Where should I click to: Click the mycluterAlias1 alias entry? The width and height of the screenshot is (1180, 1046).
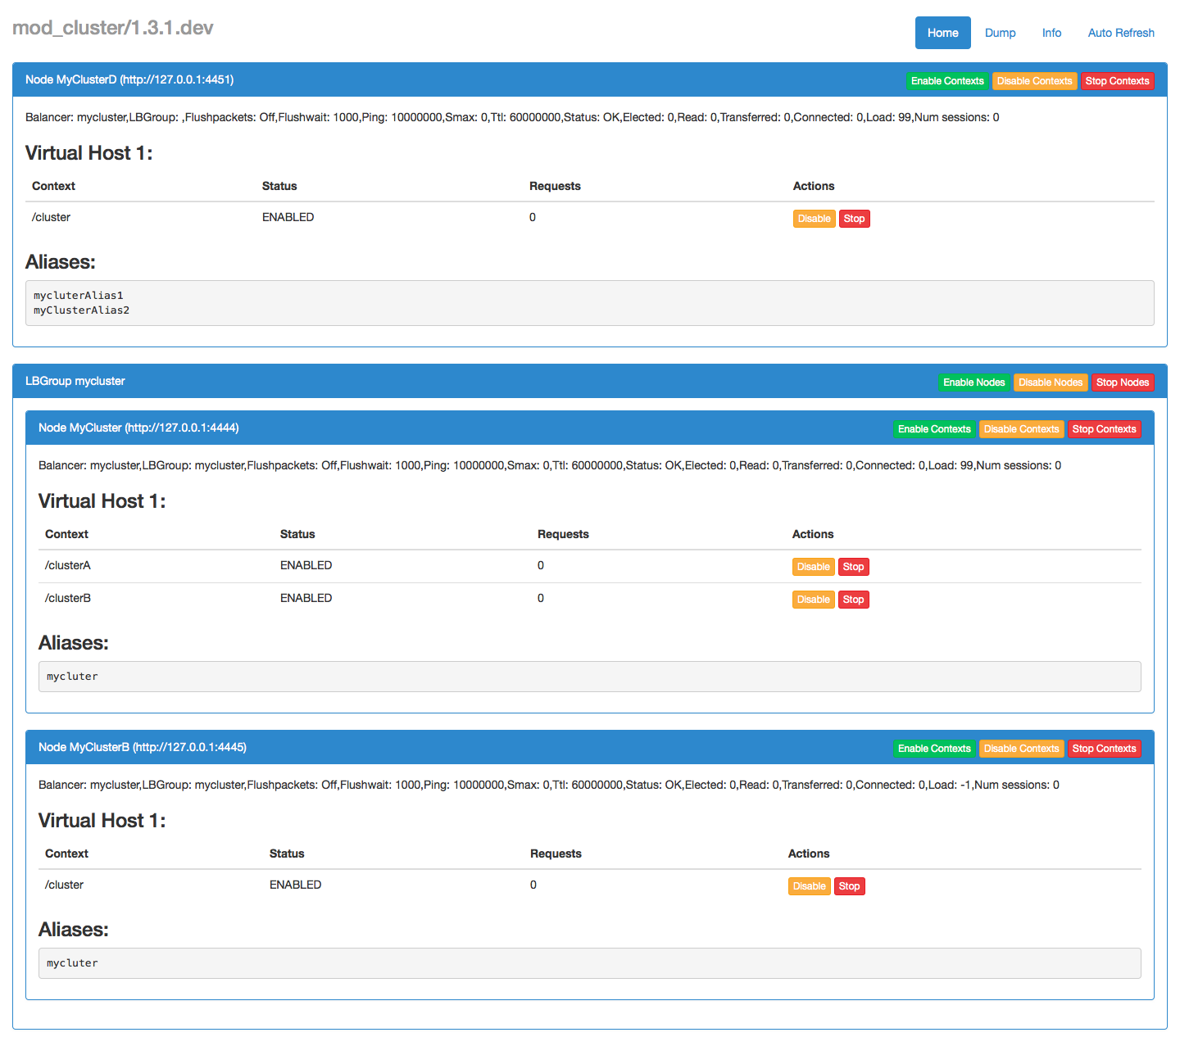coord(79,296)
